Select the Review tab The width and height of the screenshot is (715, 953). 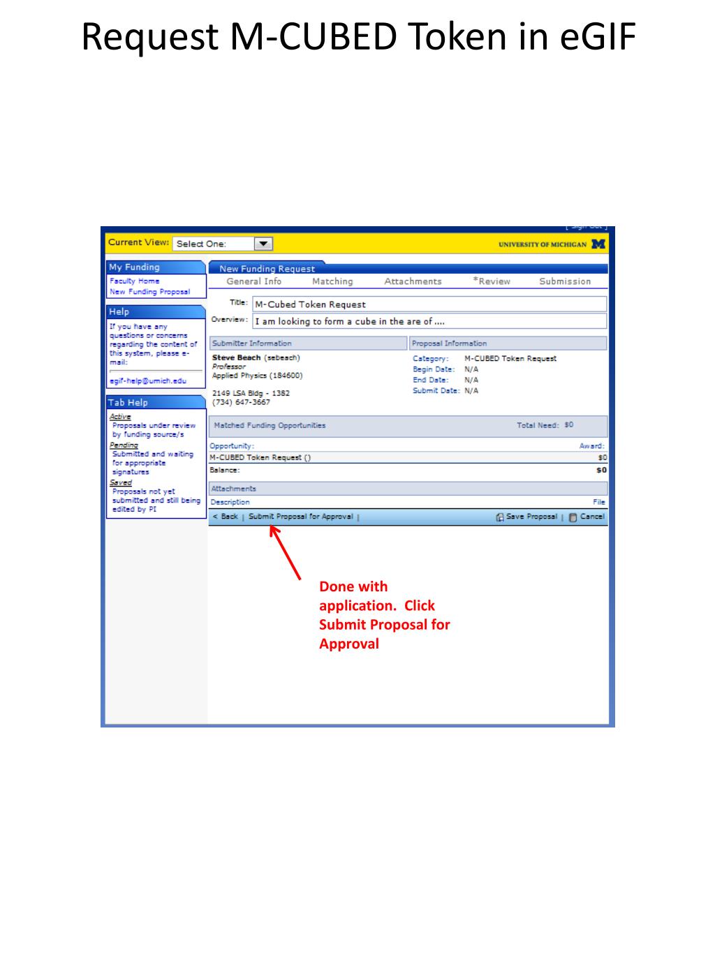(492, 281)
